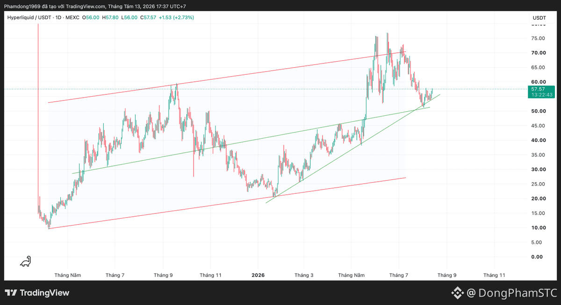The image size is (561, 305).
Task: Click the close value C57.57 in the legend
Action: 148,17
